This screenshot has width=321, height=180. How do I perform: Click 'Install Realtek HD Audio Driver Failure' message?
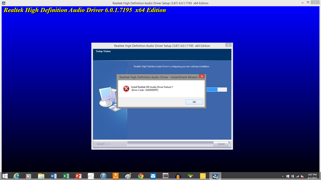click(x=152, y=87)
